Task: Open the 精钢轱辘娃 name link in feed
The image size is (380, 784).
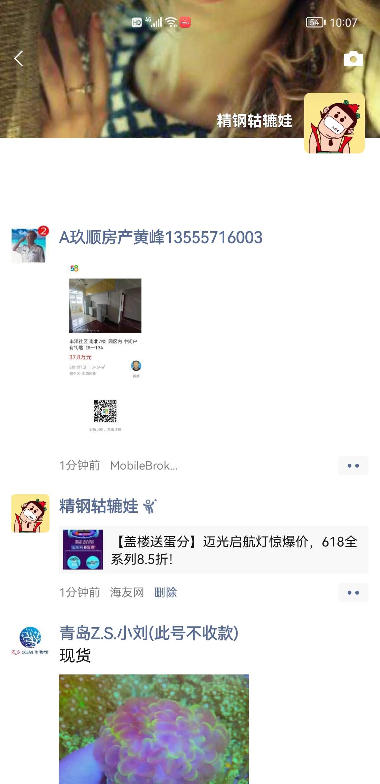Action: (x=99, y=506)
